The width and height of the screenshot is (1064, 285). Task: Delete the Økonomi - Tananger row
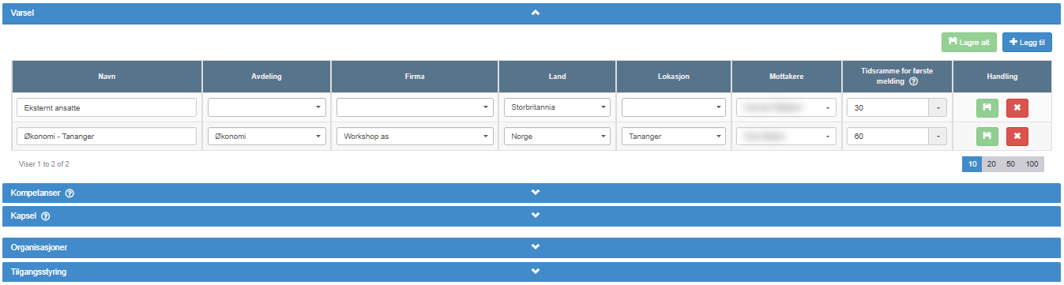1017,137
